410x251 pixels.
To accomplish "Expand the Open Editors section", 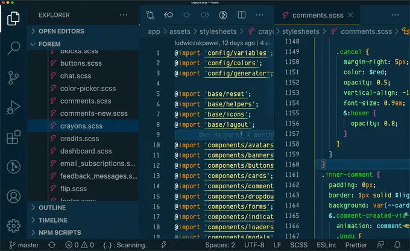I will click(x=83, y=31).
